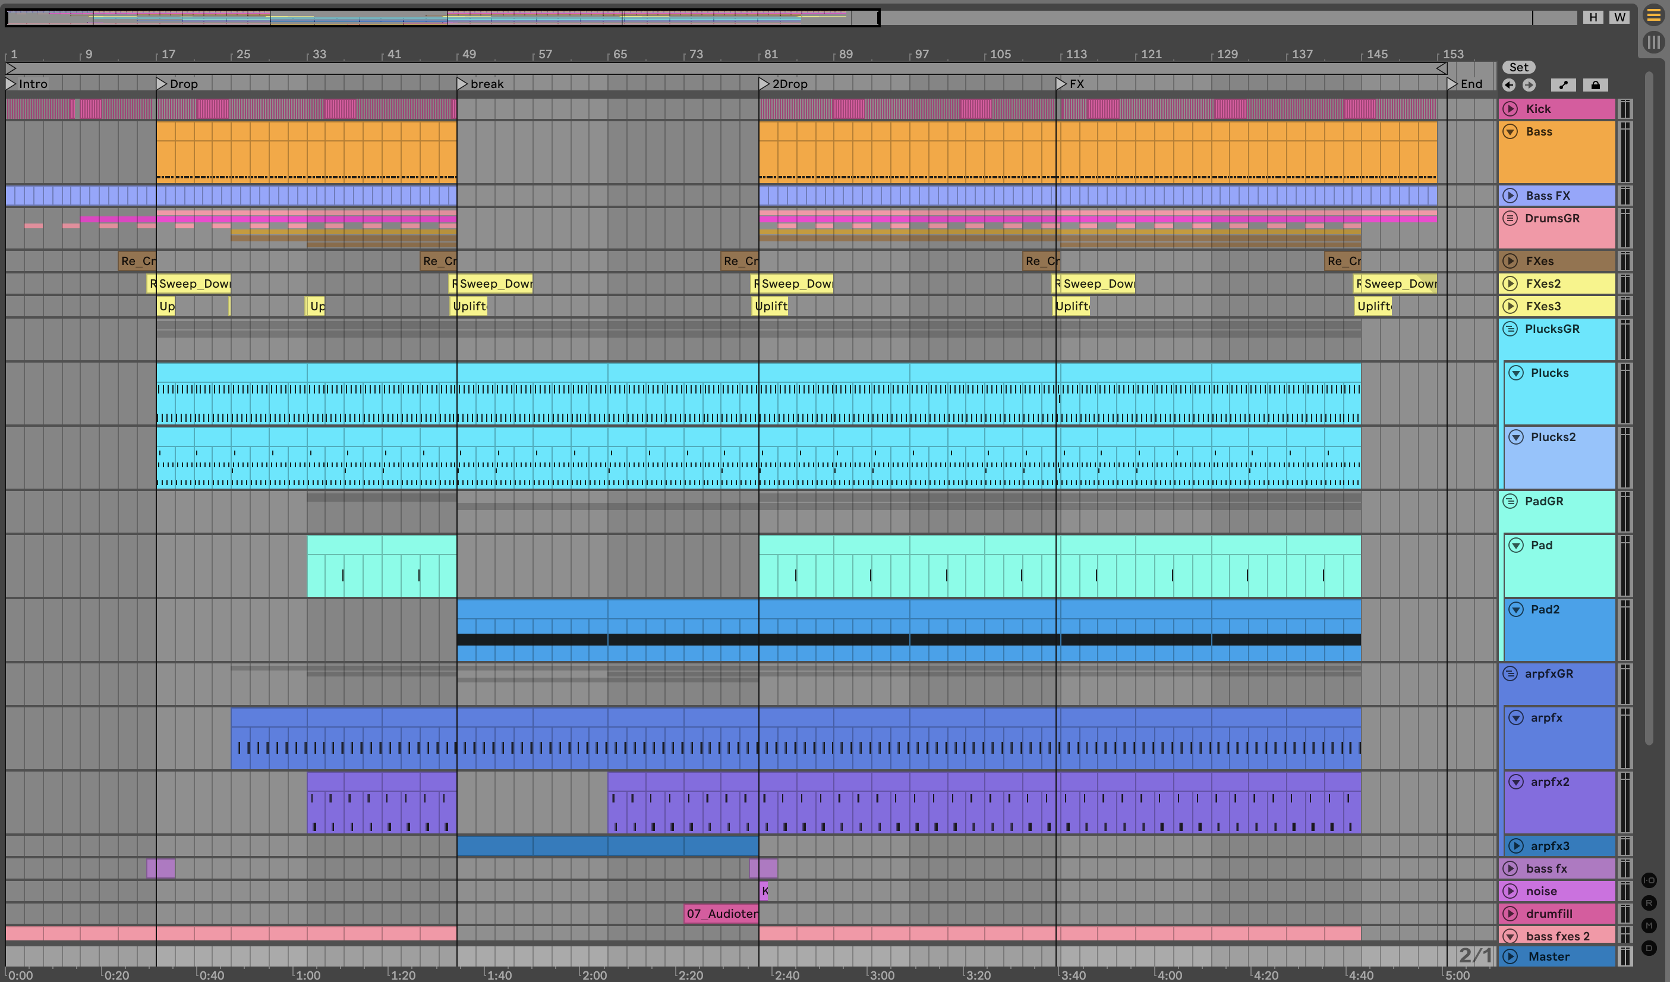Jump to the next locator with the right arrow
This screenshot has height=982, width=1670.
pos(1529,85)
